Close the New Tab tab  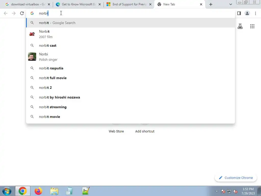coord(201,5)
